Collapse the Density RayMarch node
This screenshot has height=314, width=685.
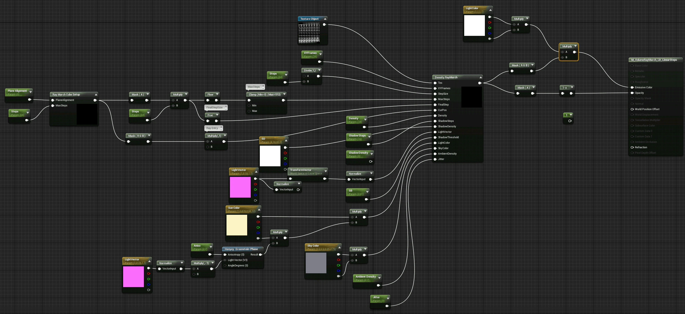481,77
